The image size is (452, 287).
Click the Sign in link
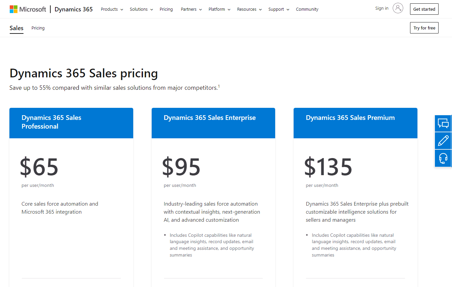(382, 8)
